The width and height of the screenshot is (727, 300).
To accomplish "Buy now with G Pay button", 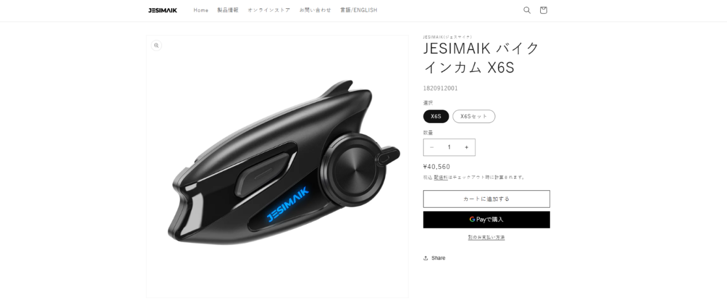I will point(487,219).
